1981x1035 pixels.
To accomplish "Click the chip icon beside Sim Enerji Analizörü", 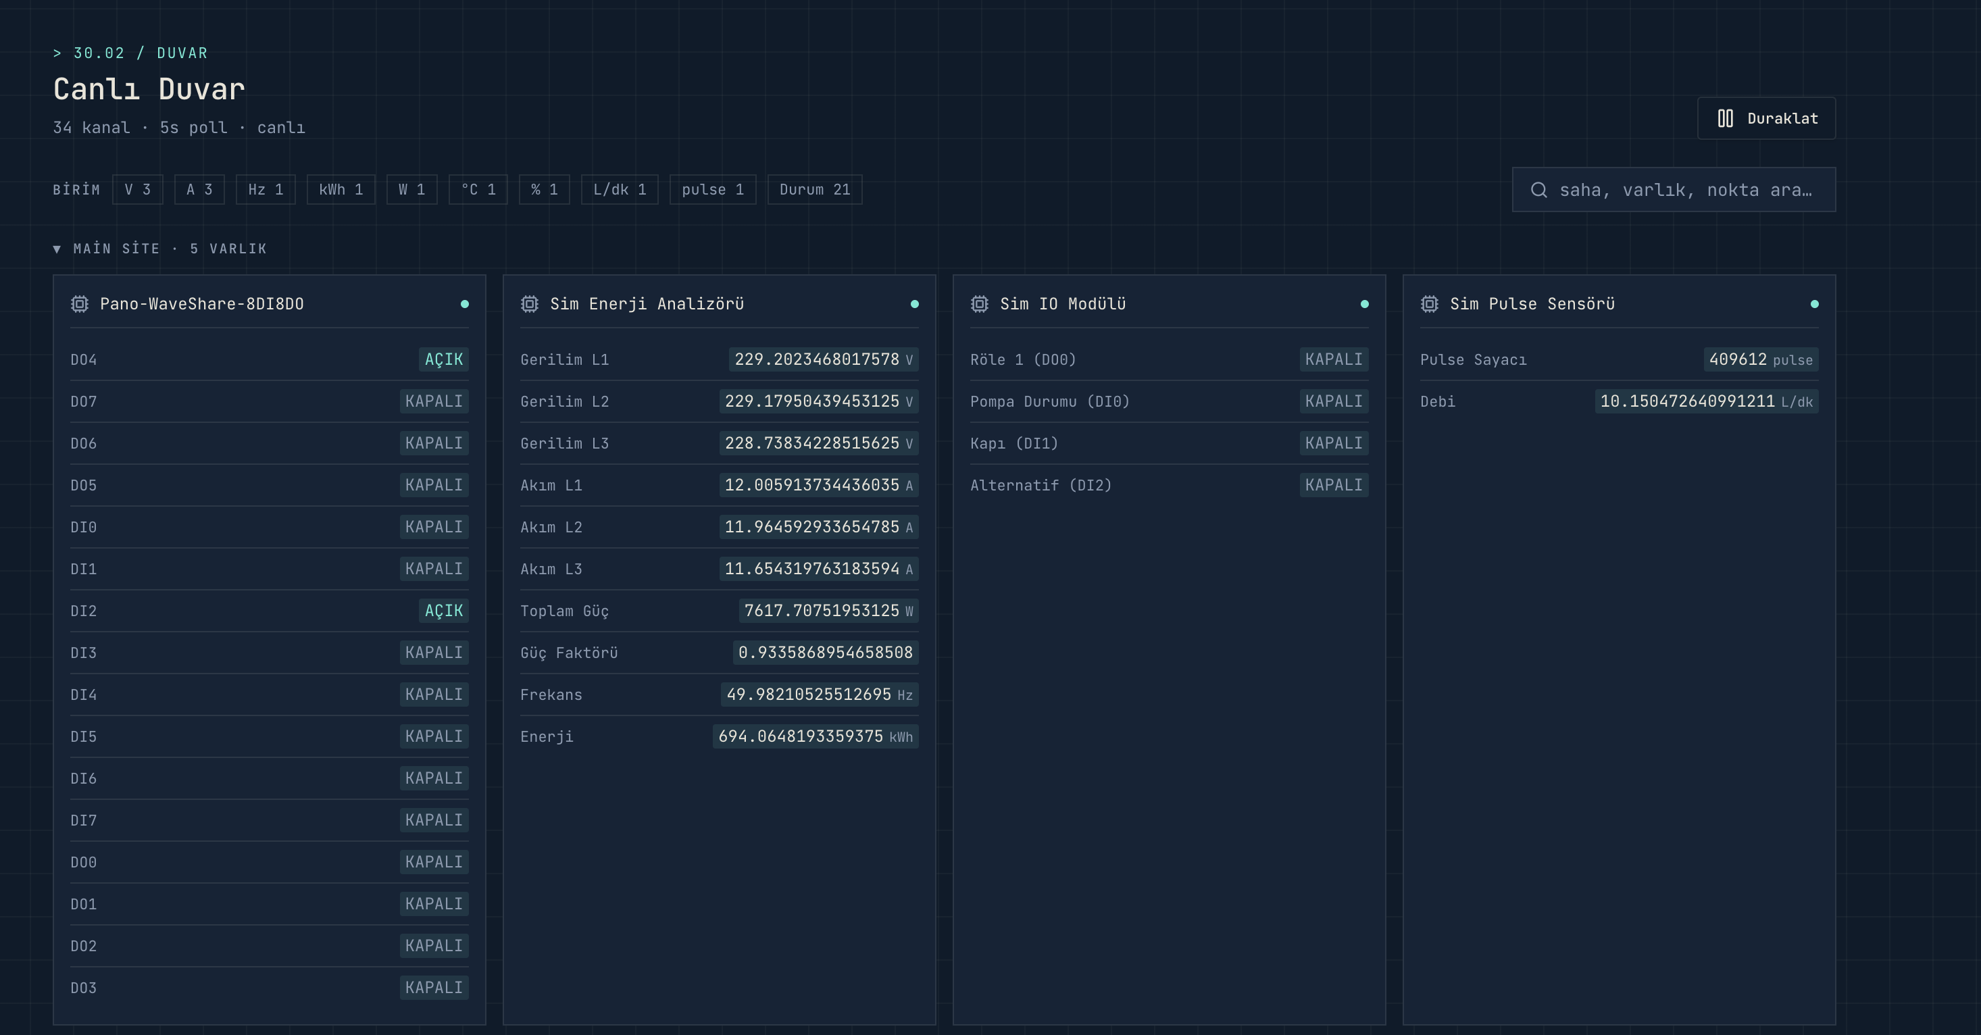I will pyautogui.click(x=529, y=304).
